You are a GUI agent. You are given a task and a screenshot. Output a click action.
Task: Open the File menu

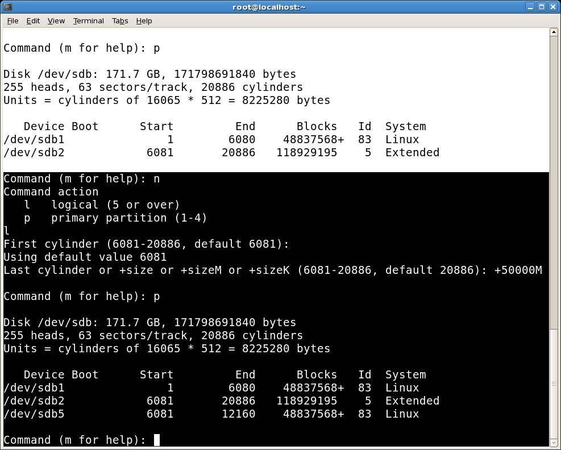pos(12,20)
